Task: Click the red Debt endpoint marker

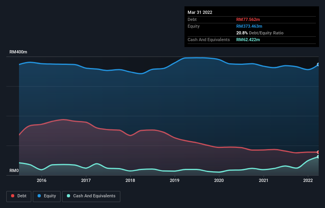Action: 318,152
